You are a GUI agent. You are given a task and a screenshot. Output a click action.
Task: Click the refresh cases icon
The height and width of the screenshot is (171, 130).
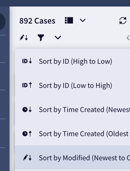tap(123, 21)
